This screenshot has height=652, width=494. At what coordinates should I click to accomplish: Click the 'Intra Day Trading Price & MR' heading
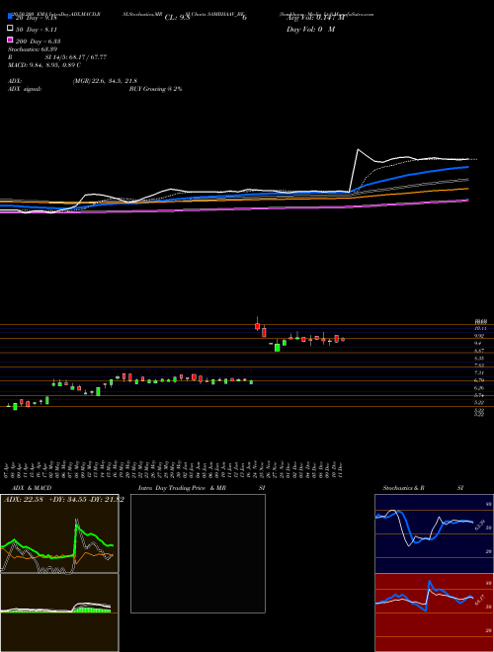click(x=182, y=488)
